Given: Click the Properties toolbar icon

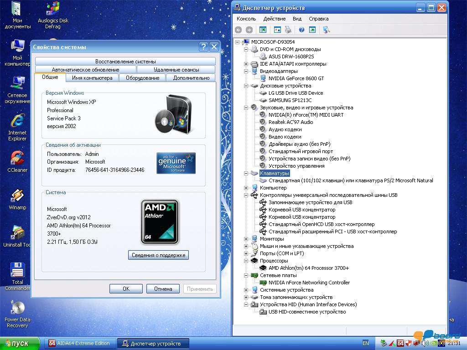Looking at the screenshot, I should [277, 30].
